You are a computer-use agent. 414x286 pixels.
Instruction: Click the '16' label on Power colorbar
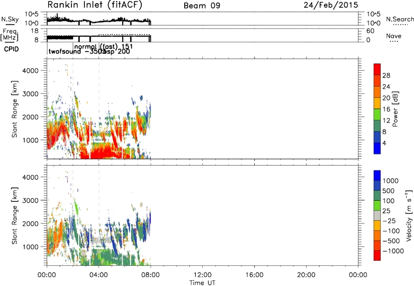pos(386,109)
